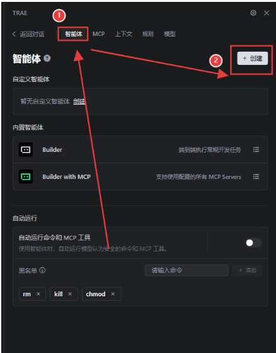Image resolution: width=276 pixels, height=353 pixels.
Task: Click the Builder agent icon
Action: 26,149
